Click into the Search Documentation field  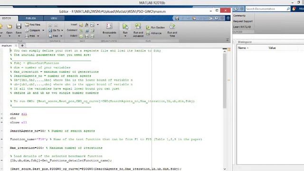[266, 9]
